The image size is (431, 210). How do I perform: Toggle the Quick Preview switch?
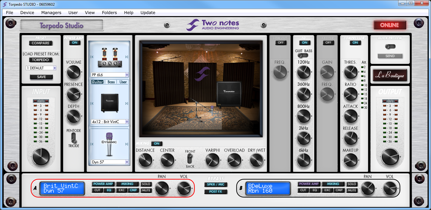[390, 47]
